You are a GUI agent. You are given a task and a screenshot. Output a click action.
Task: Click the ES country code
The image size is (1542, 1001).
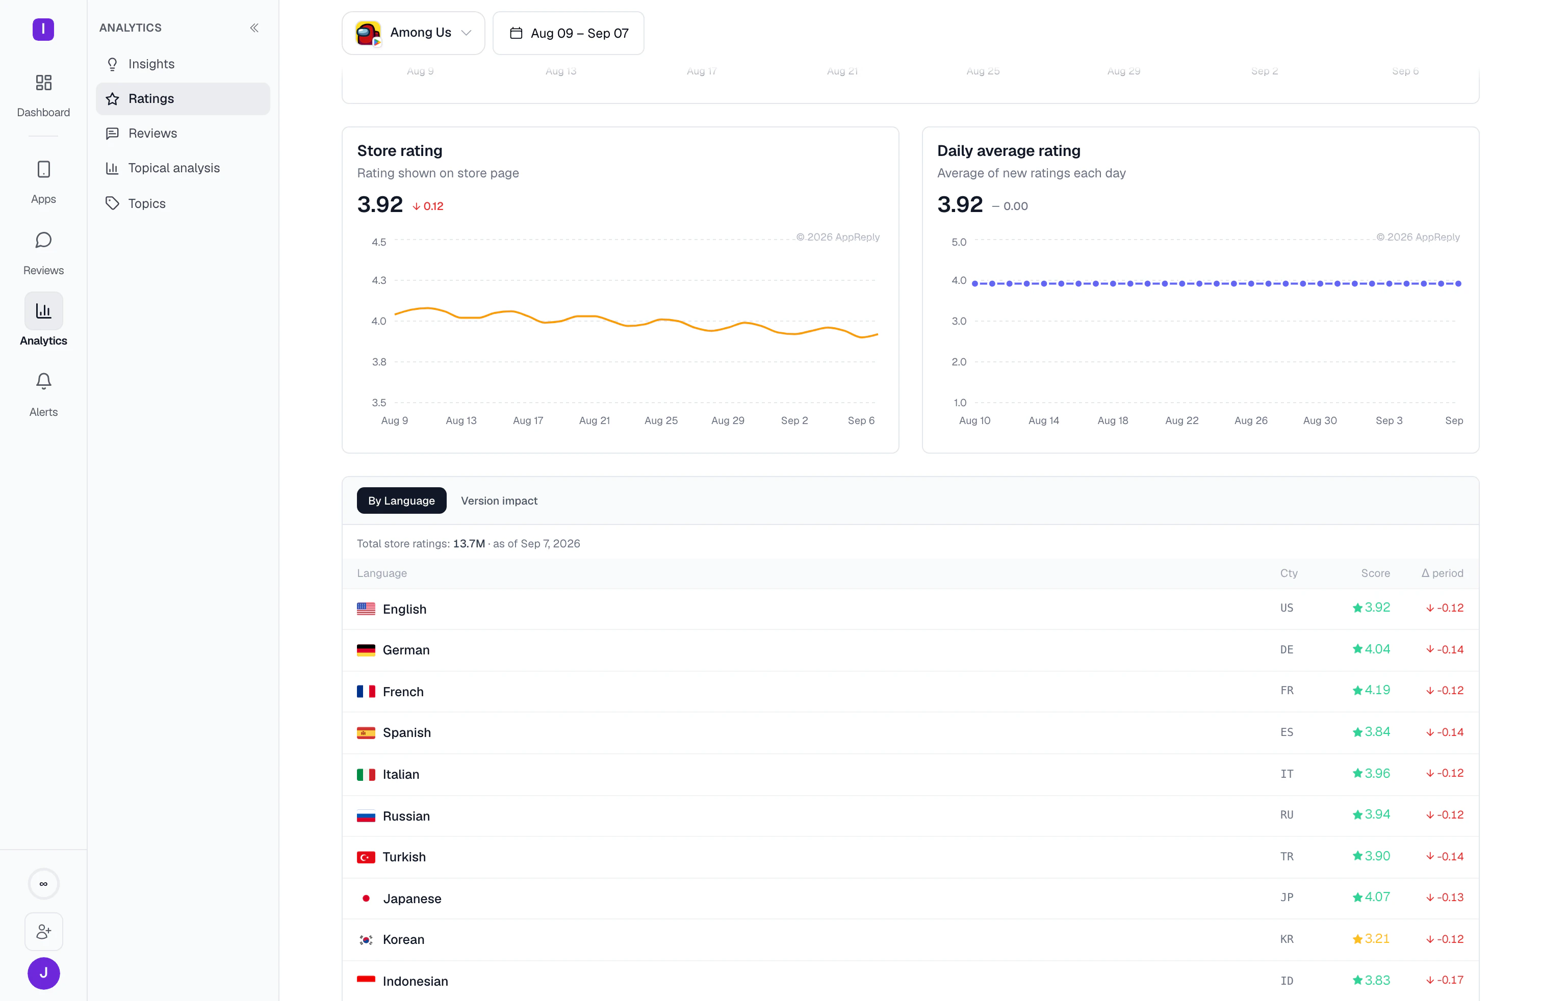1287,732
